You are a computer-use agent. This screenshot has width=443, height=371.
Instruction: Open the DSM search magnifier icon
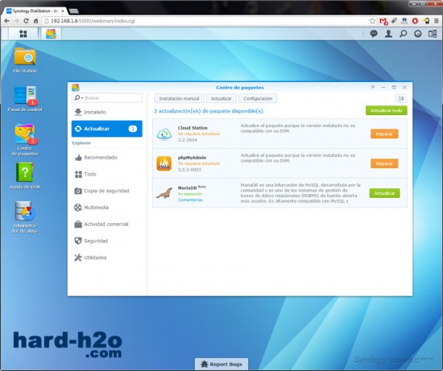tap(404, 34)
